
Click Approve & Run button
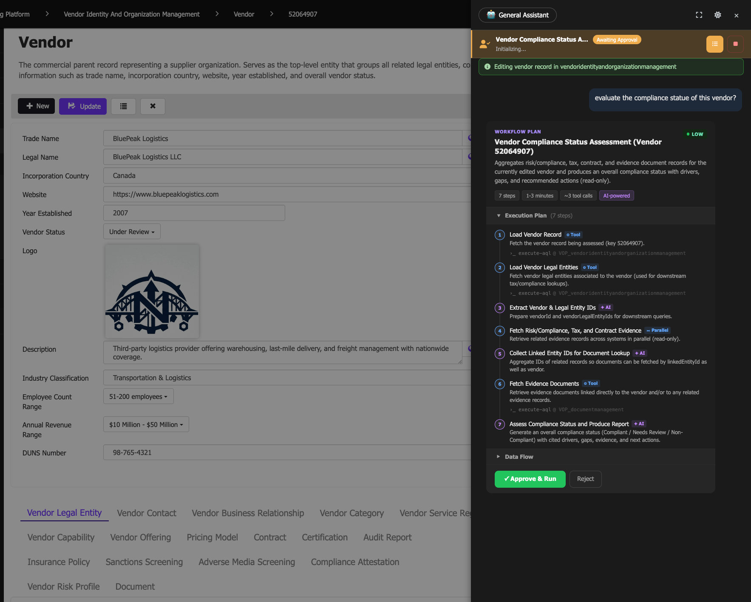(530, 479)
